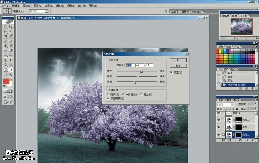Select the Eyedropper tool in toolbox
The height and width of the screenshot is (163, 259).
(11, 71)
